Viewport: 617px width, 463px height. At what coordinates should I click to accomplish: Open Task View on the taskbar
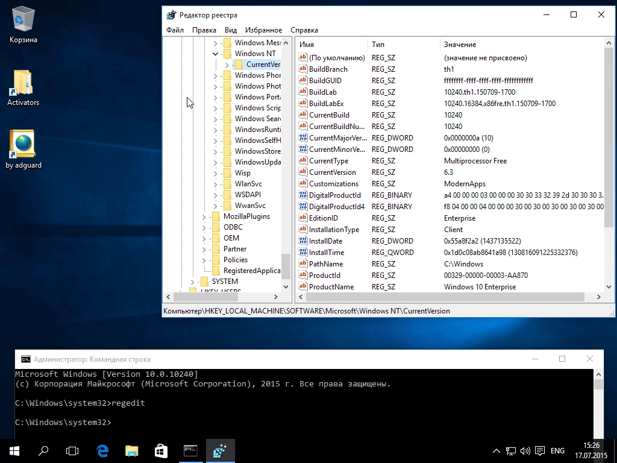(72, 451)
